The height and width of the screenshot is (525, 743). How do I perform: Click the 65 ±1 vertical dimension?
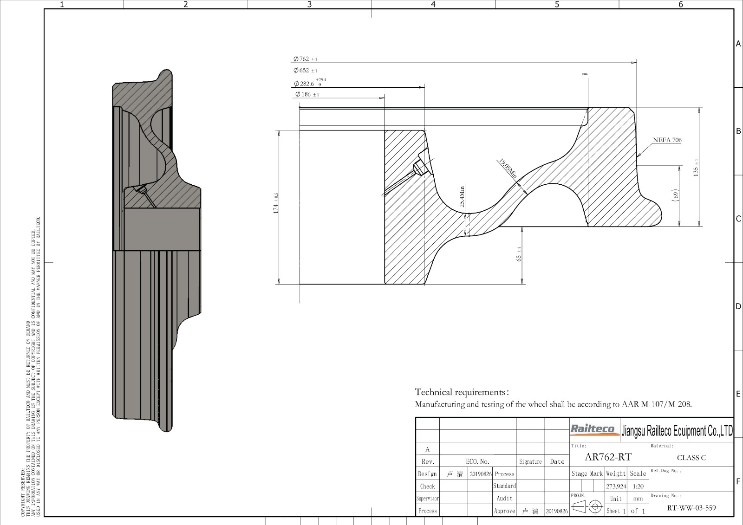pyautogui.click(x=519, y=254)
